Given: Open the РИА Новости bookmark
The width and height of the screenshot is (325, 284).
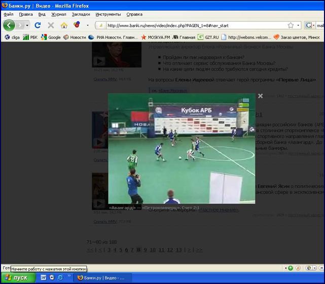Looking at the screenshot, I should pyautogui.click(x=113, y=38).
